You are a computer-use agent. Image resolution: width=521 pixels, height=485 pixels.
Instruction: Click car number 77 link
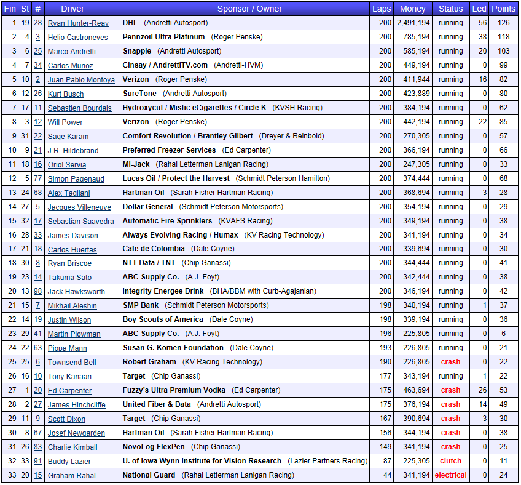(38, 179)
